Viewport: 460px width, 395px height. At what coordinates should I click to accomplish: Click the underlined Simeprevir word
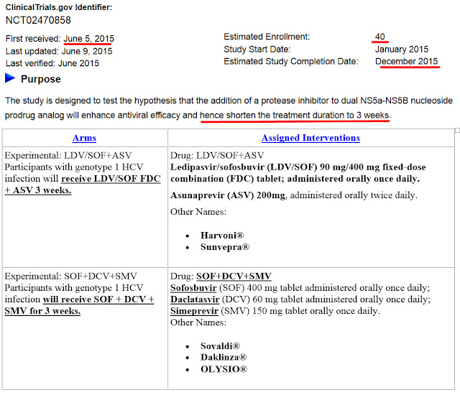pyautogui.click(x=194, y=311)
